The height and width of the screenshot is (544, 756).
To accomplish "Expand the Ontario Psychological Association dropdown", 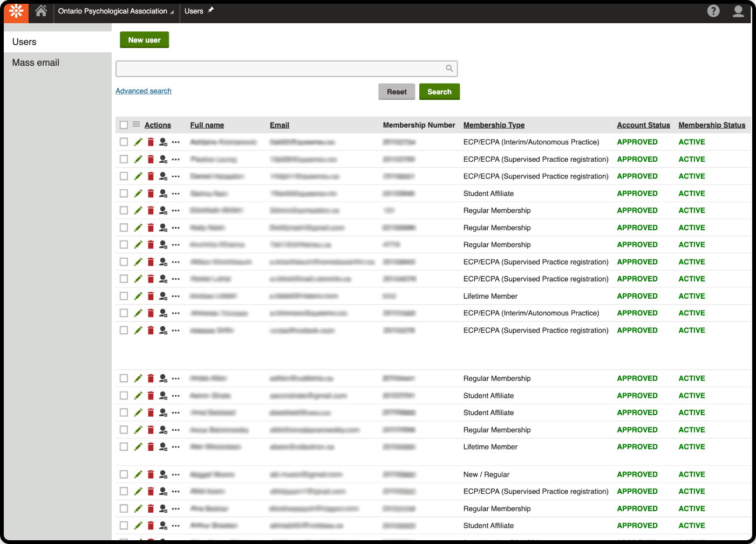I will (173, 11).
